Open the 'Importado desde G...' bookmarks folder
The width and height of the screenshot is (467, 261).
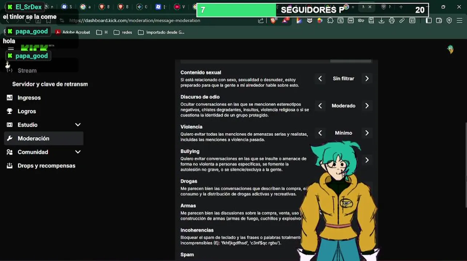coord(161,32)
